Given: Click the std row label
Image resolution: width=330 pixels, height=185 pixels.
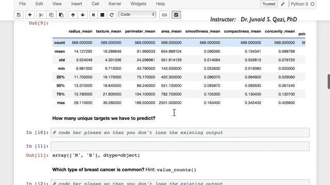Looking at the screenshot, I should tap(62, 60).
